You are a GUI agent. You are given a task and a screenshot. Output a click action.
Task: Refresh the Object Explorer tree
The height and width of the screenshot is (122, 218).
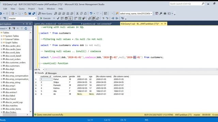[26, 28]
